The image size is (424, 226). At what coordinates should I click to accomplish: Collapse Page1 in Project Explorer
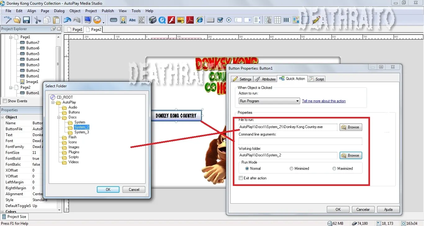coord(11,37)
